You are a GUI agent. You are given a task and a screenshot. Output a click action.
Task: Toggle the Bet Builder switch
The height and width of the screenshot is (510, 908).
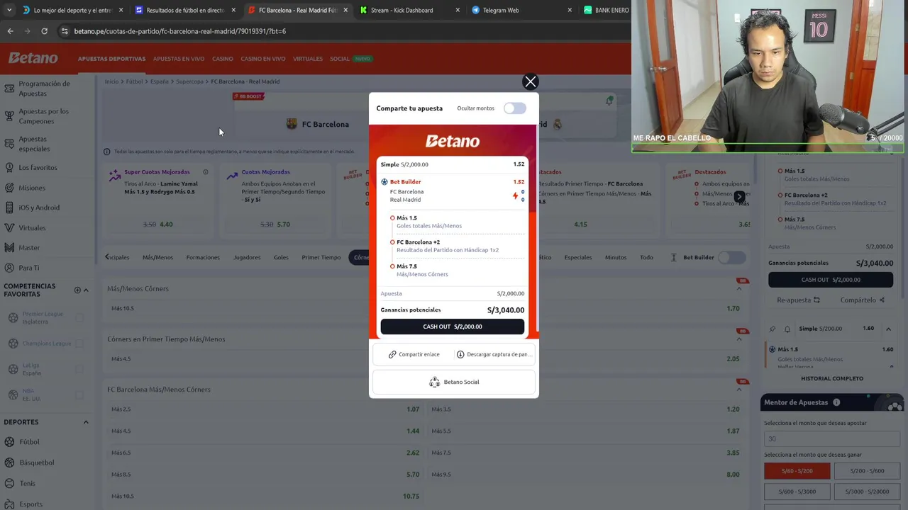pyautogui.click(x=731, y=258)
